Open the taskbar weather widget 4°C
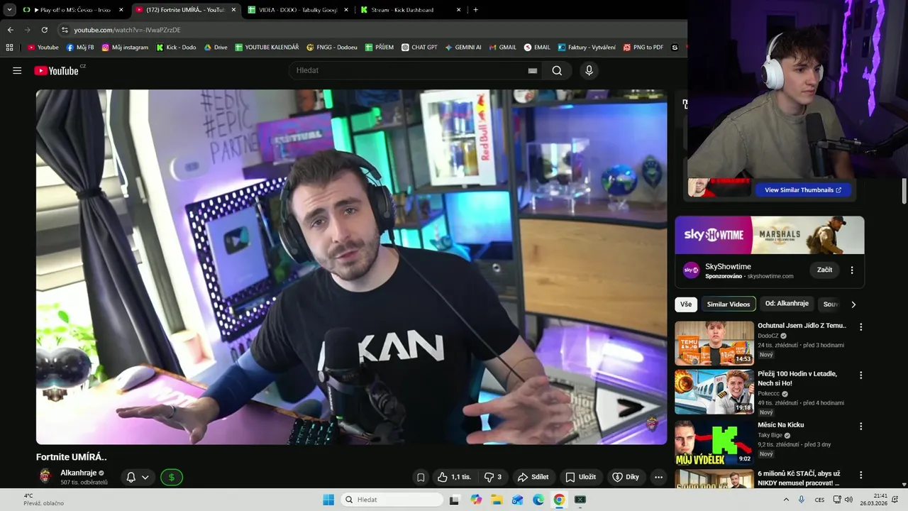 tap(43, 500)
